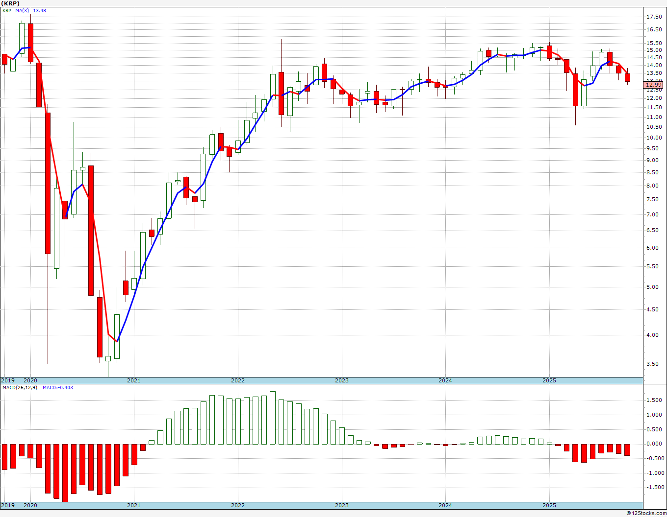667x517 pixels.
Task: Click the 1.000 MACD axis label
Action: coord(654,415)
